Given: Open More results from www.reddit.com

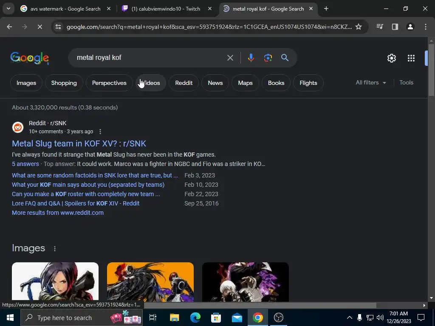Looking at the screenshot, I should (58, 213).
